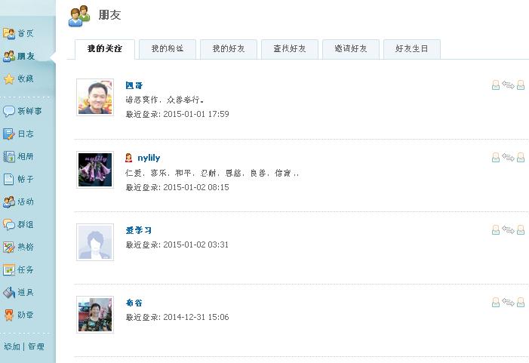Viewport: 529px width, 363px height.
Task: Open the 首页 home sidebar icon
Action: click(9, 33)
